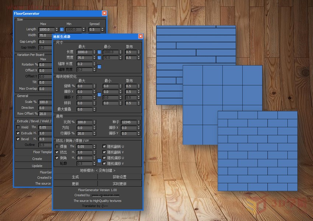
Task: Uncheck the 挤出 checkbox
Action: pos(57,152)
